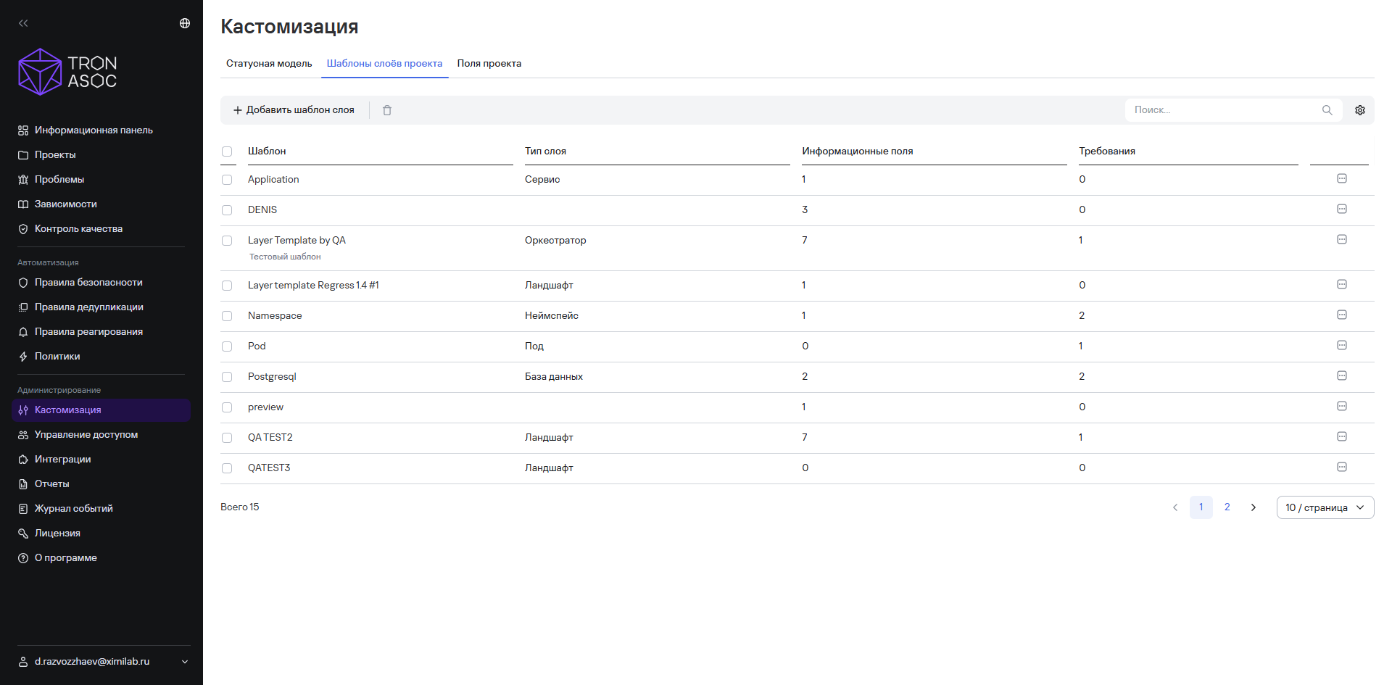Expand user account menu chevron
1392x685 pixels.
pos(185,662)
